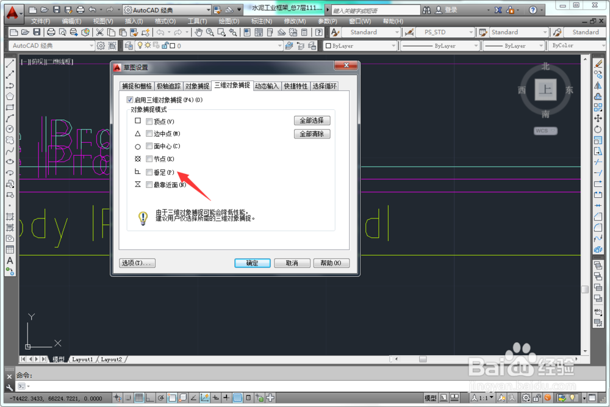Open the ByLayer linetype dropdown
Viewport: 610px width, 407px height.
(x=440, y=46)
